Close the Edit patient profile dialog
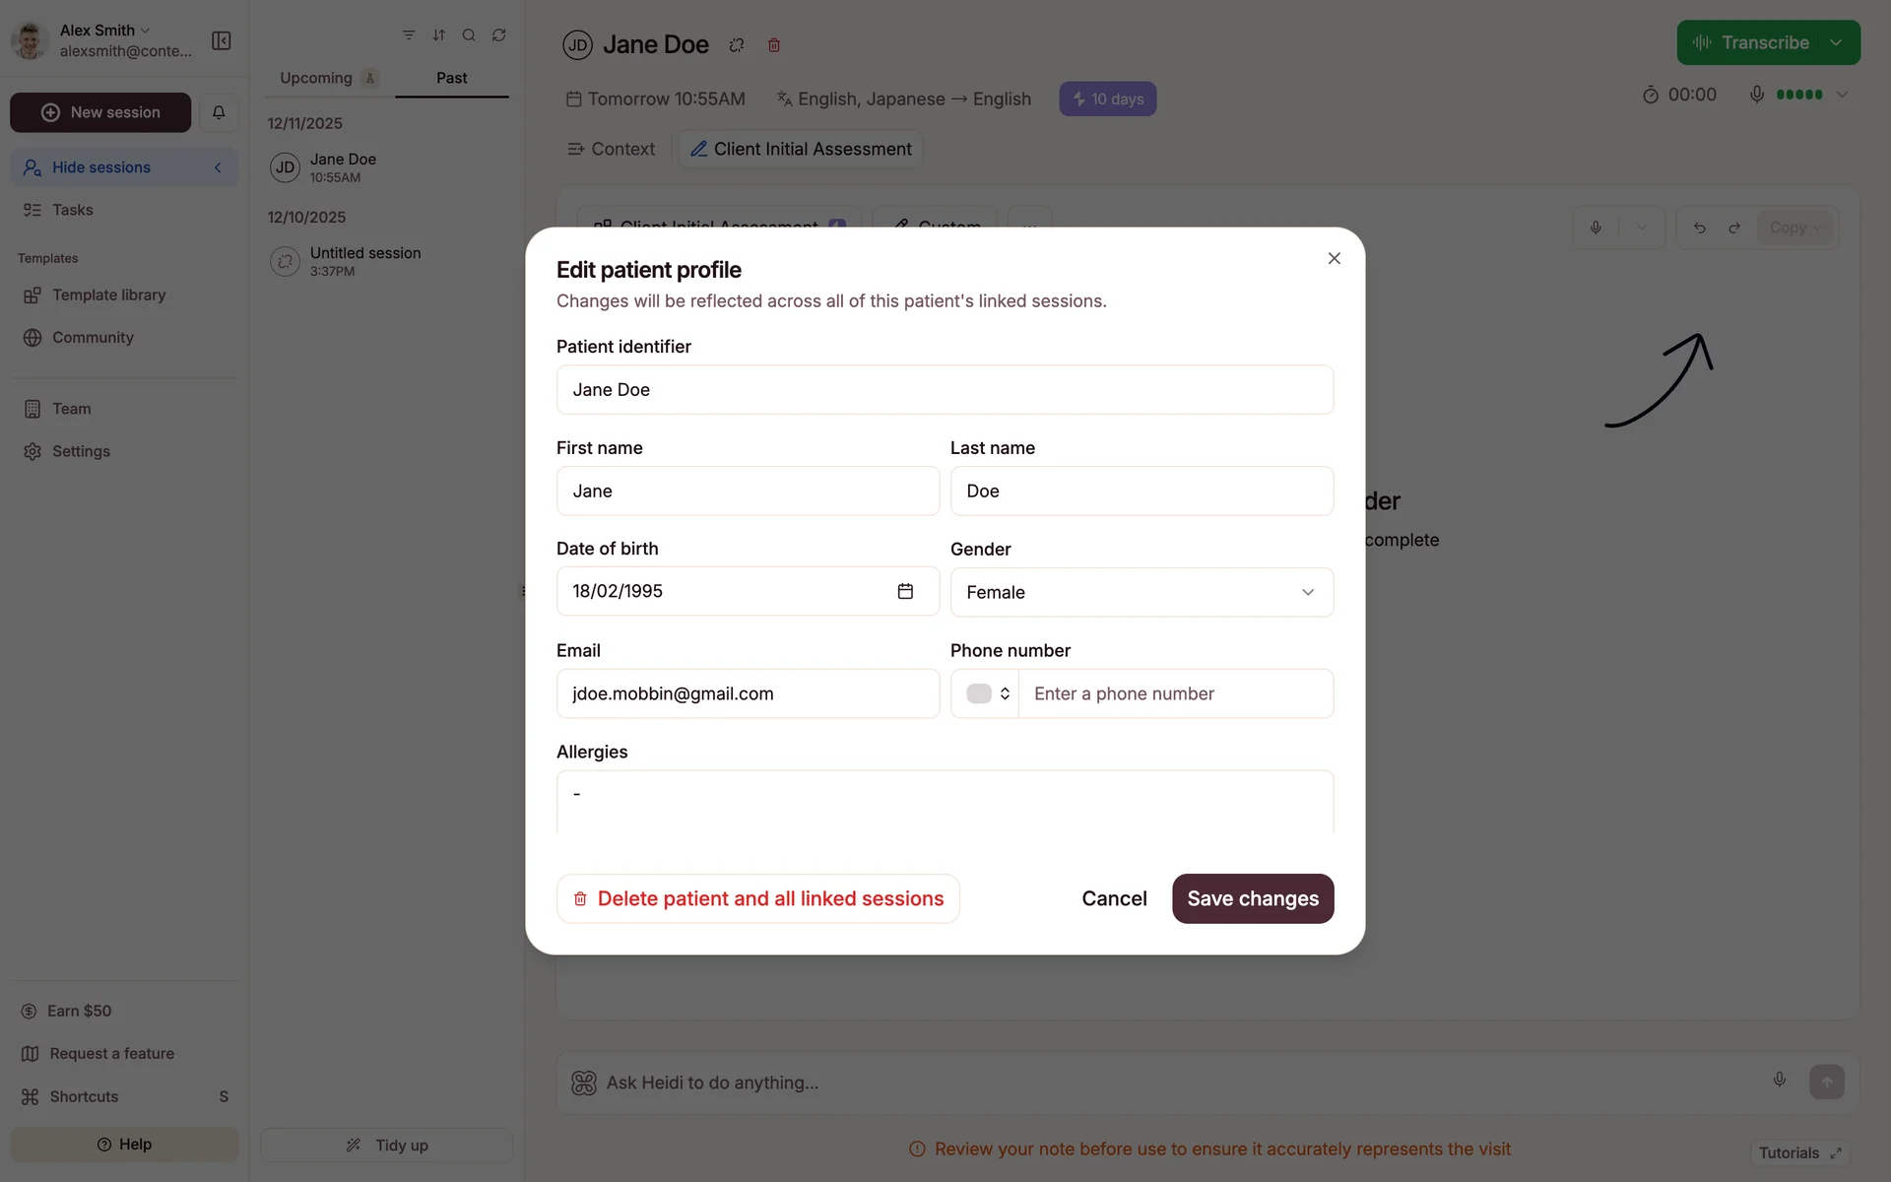1891x1182 pixels. [1334, 258]
